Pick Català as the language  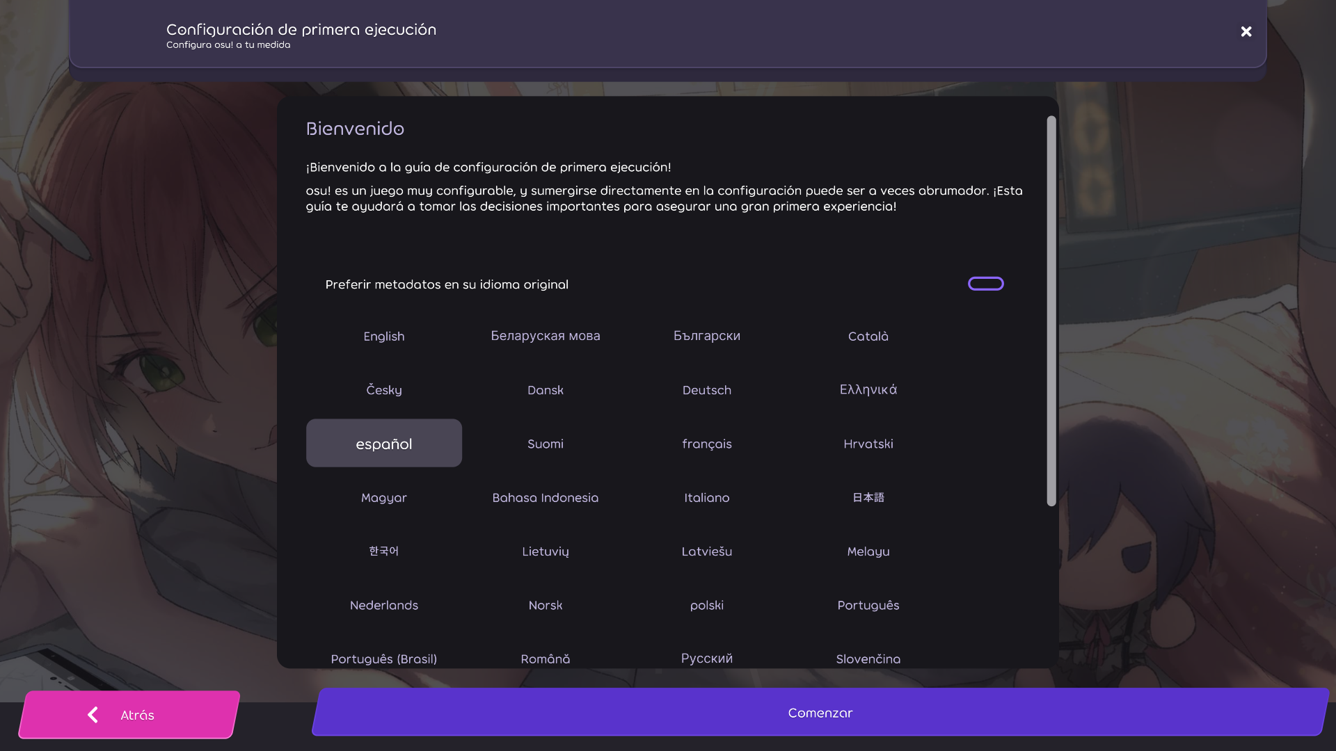(868, 336)
